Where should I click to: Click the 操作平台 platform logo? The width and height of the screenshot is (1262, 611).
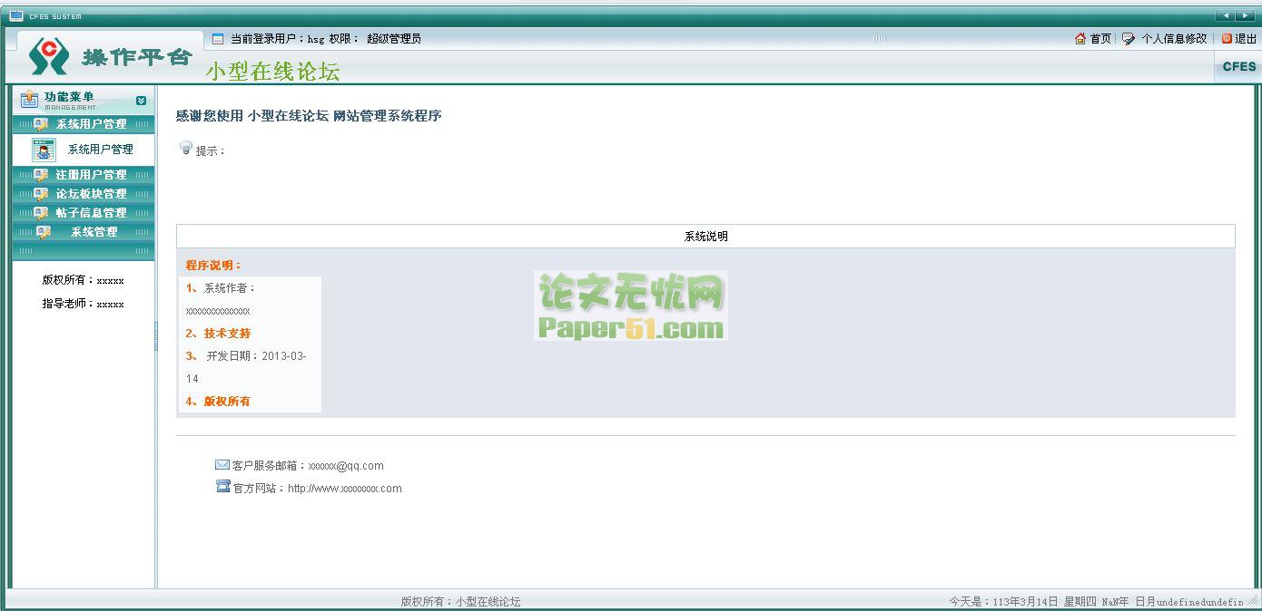111,56
